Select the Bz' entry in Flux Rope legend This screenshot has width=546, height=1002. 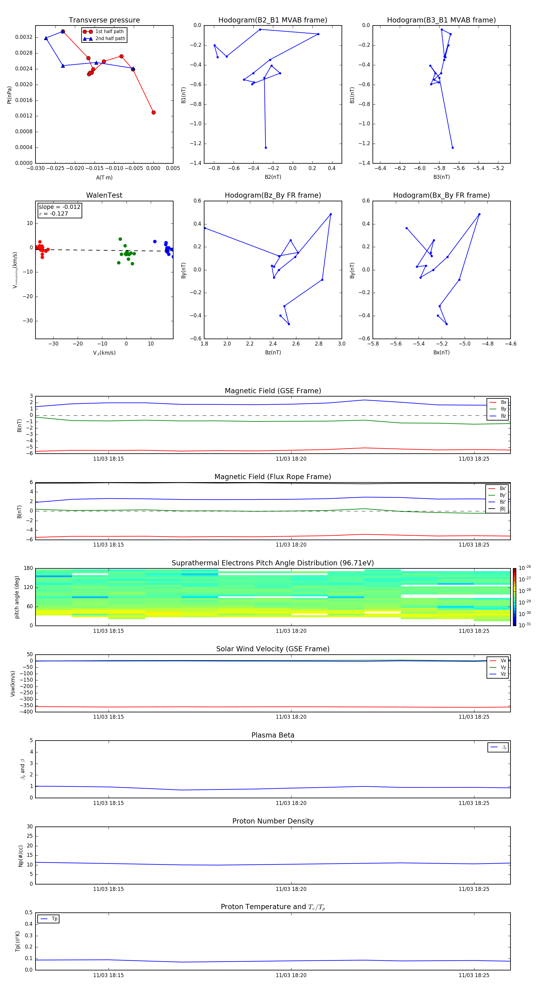(497, 502)
